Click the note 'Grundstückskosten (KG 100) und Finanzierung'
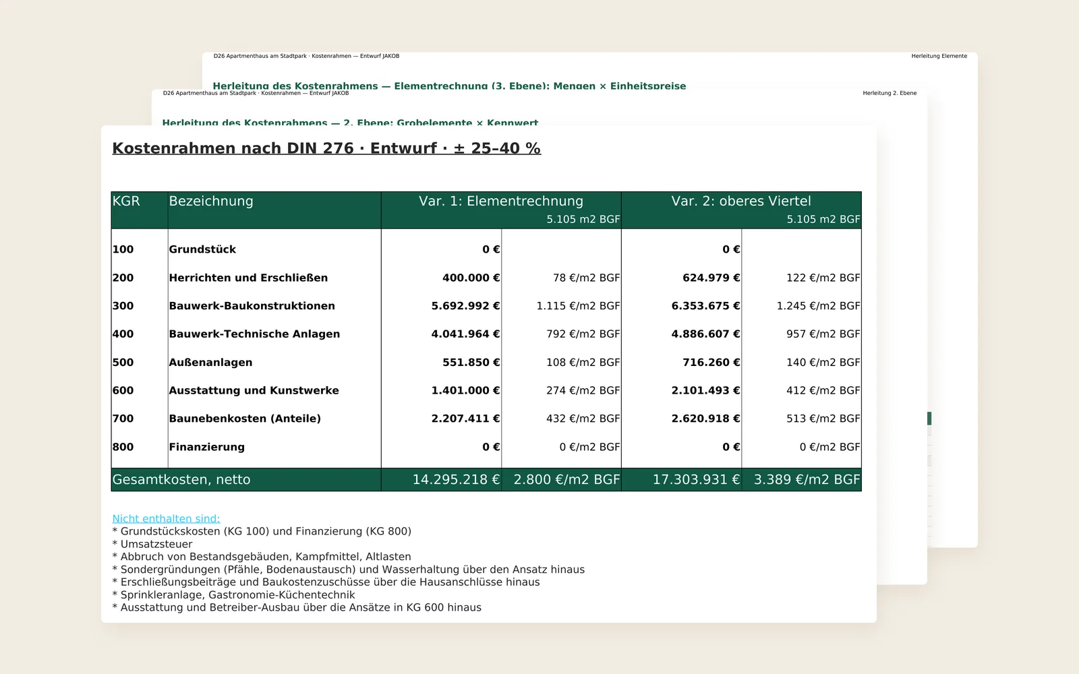This screenshot has height=674, width=1079. pyautogui.click(x=262, y=531)
